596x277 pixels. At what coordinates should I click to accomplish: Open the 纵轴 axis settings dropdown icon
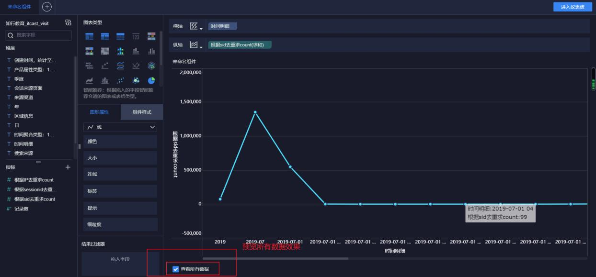[x=196, y=44]
